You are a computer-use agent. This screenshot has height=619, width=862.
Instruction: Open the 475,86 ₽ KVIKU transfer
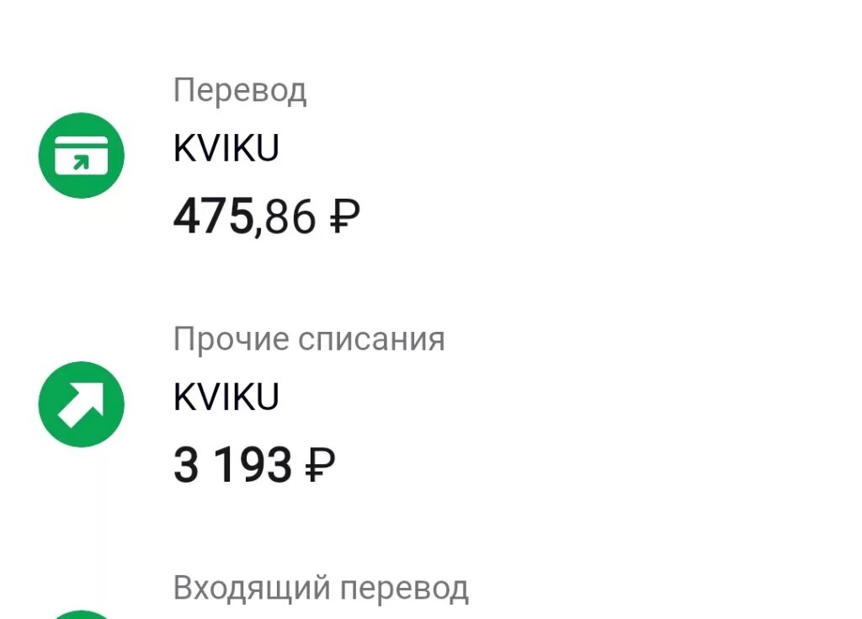tap(431, 155)
